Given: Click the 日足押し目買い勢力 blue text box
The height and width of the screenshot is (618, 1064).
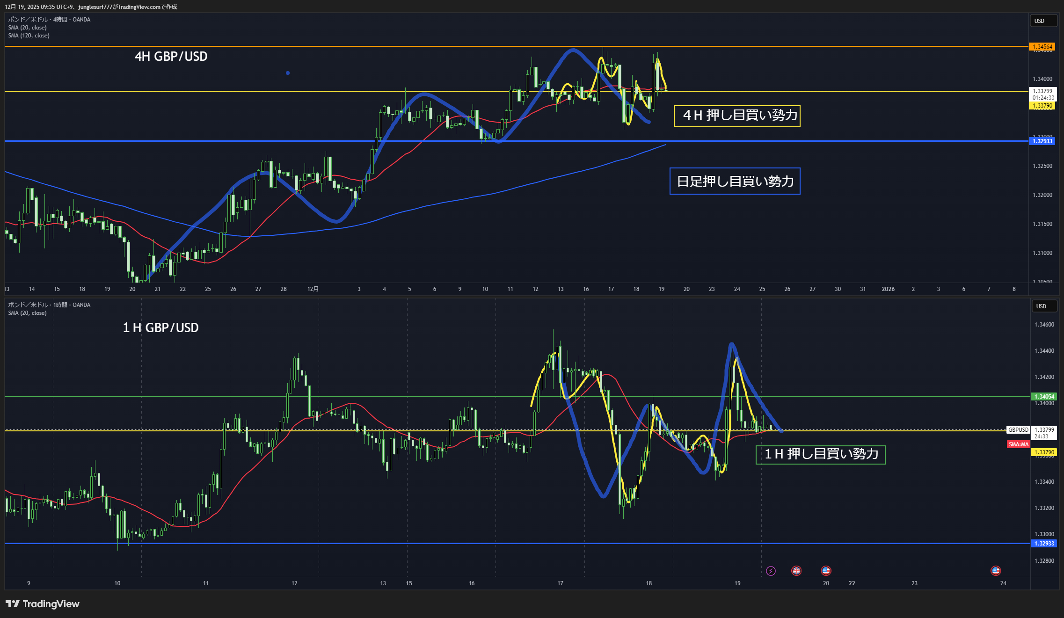Looking at the screenshot, I should 735,181.
